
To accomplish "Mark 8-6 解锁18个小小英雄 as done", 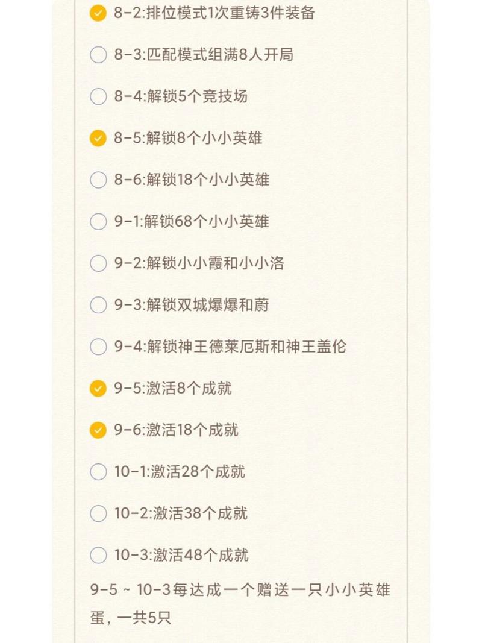I will 98,180.
